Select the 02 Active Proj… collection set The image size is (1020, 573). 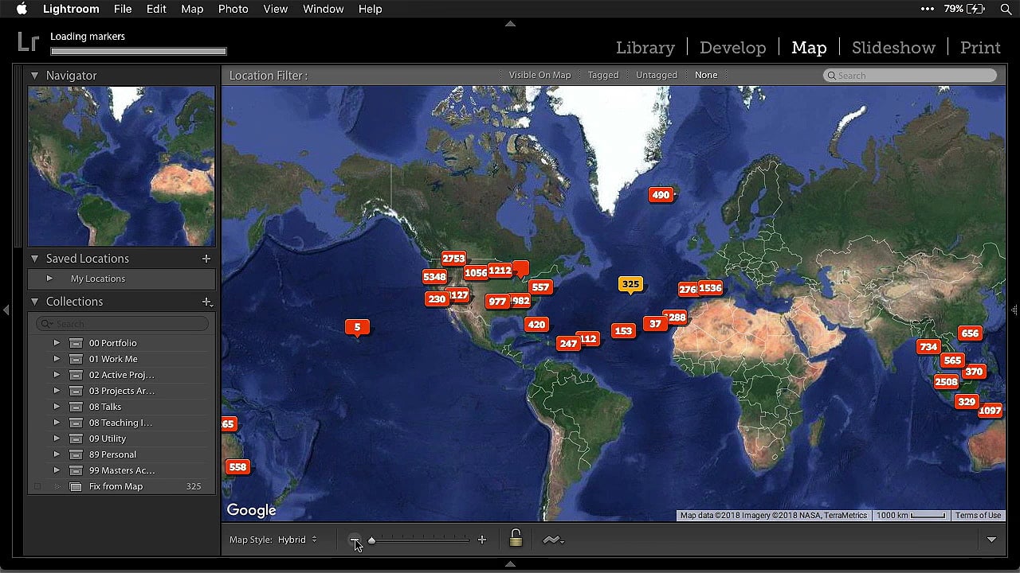(122, 375)
